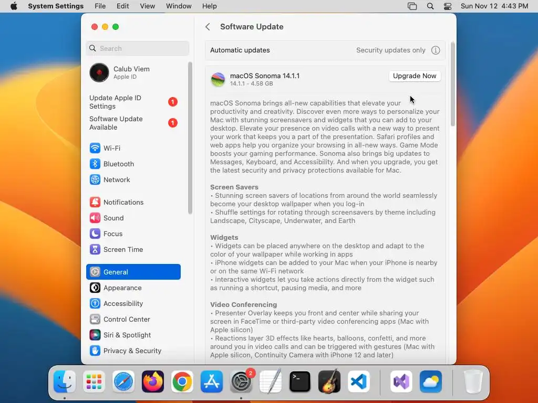Open Siri & Spotlight settings
The image size is (538, 403).
click(x=133, y=335)
